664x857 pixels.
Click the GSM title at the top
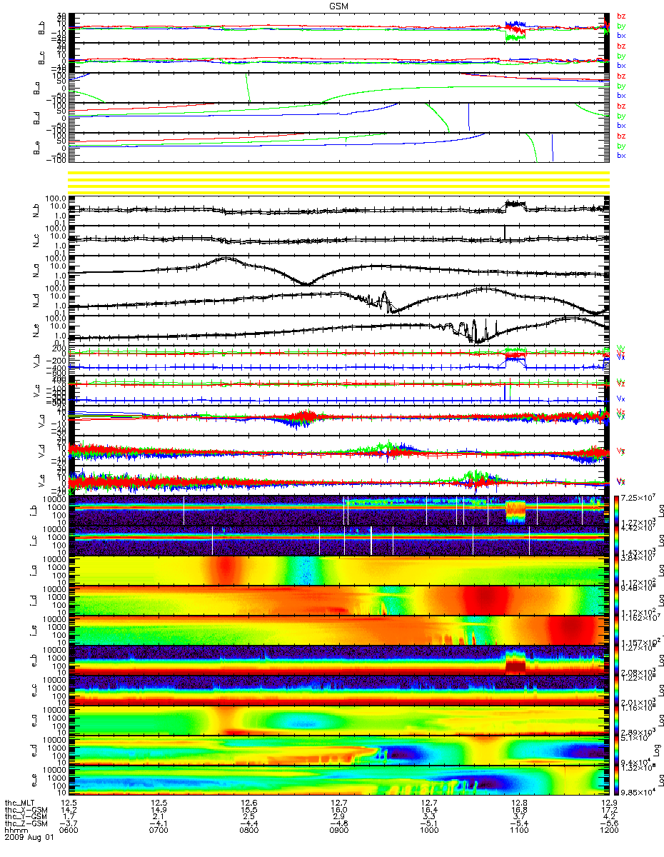click(x=339, y=5)
